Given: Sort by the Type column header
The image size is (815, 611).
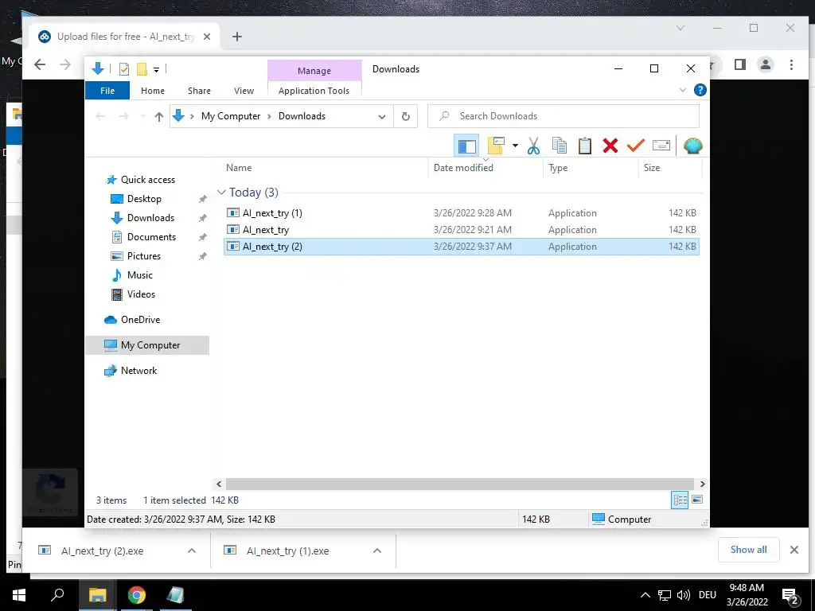Looking at the screenshot, I should pyautogui.click(x=591, y=168).
